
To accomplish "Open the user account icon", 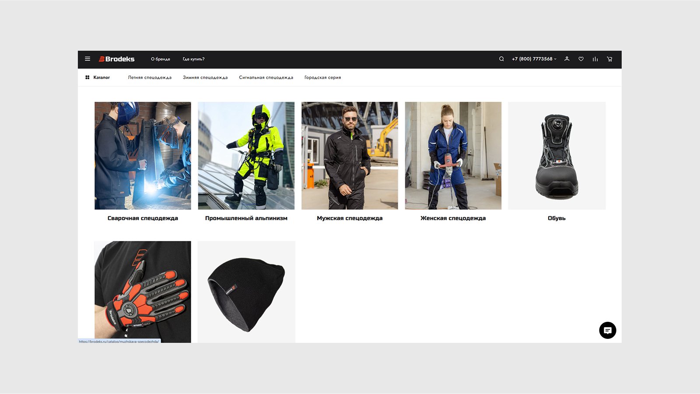I will point(567,59).
